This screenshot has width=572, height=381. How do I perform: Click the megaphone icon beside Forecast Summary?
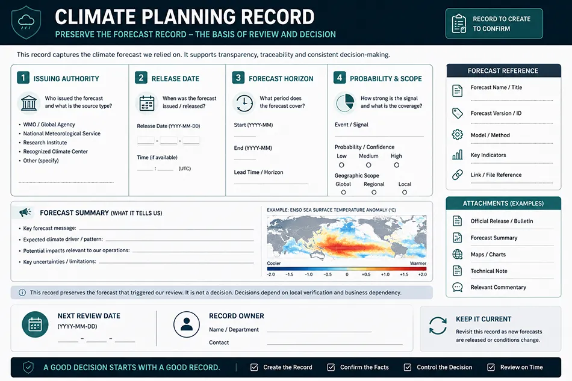(x=25, y=212)
